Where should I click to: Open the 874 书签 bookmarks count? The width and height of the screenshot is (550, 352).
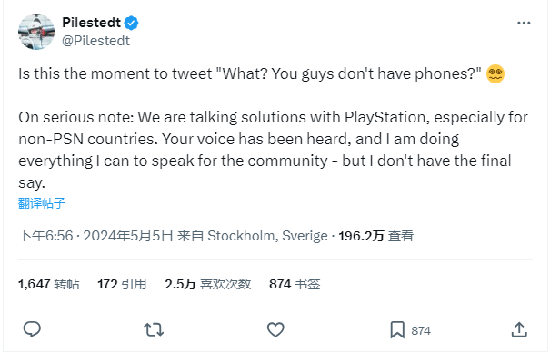click(295, 284)
